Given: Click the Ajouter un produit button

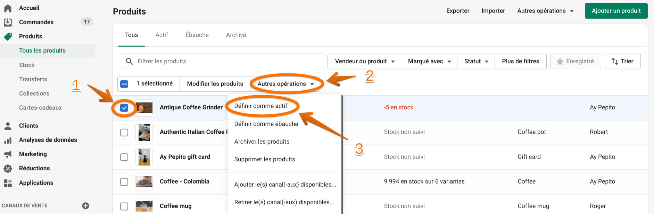Looking at the screenshot, I should click(616, 11).
